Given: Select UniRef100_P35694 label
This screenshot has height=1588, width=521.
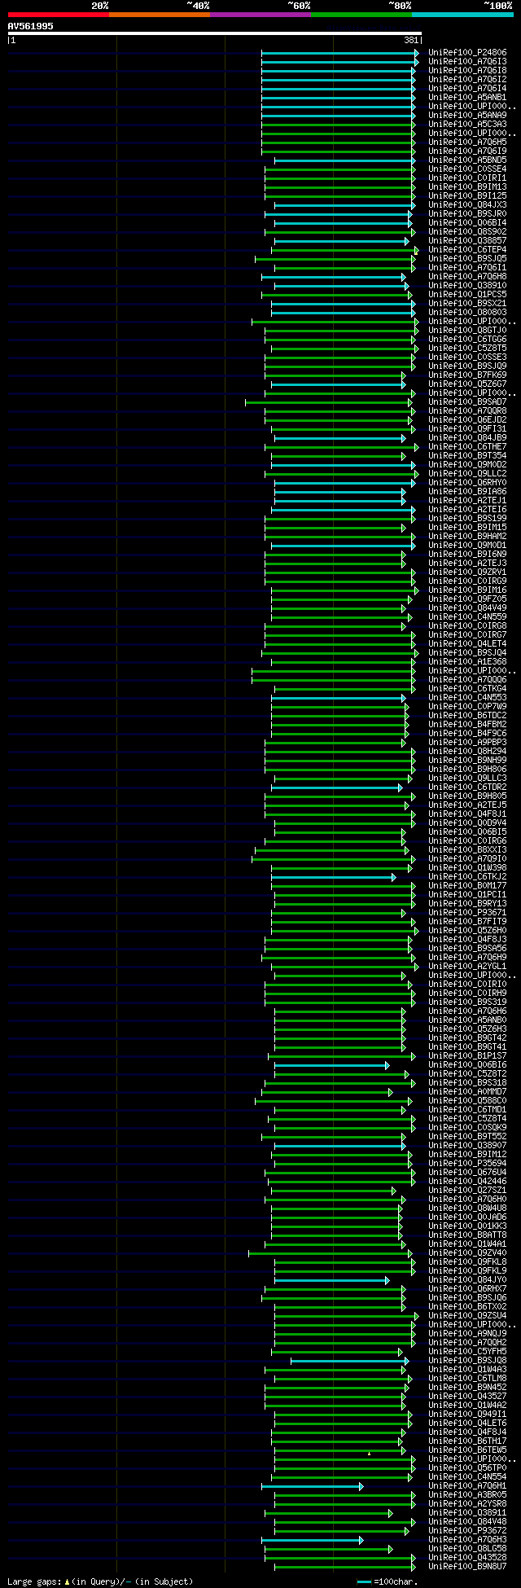Looking at the screenshot, I should (x=467, y=1163).
